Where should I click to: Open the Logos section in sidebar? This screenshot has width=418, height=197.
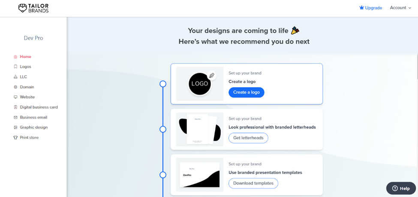coord(26,67)
